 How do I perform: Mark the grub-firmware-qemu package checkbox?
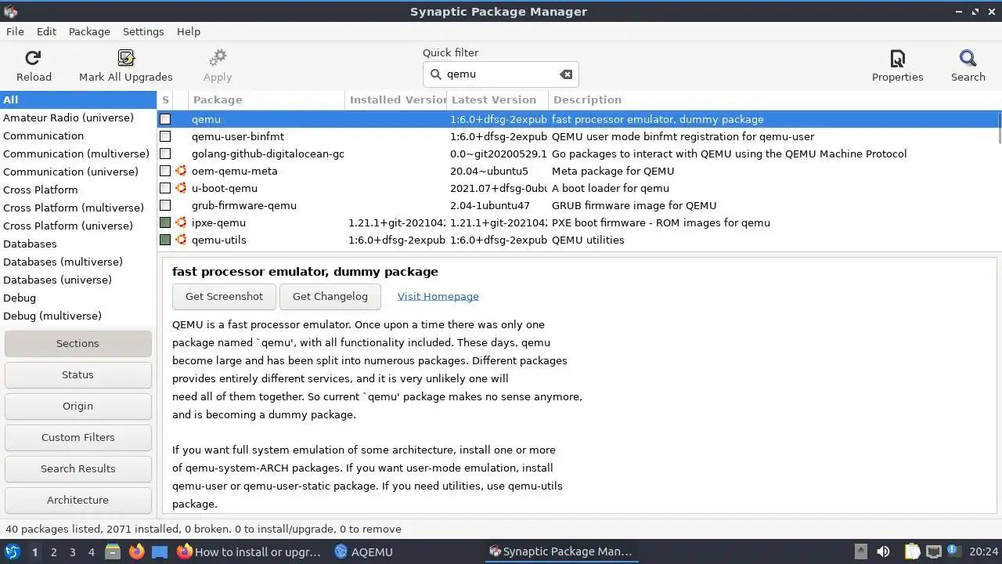165,205
